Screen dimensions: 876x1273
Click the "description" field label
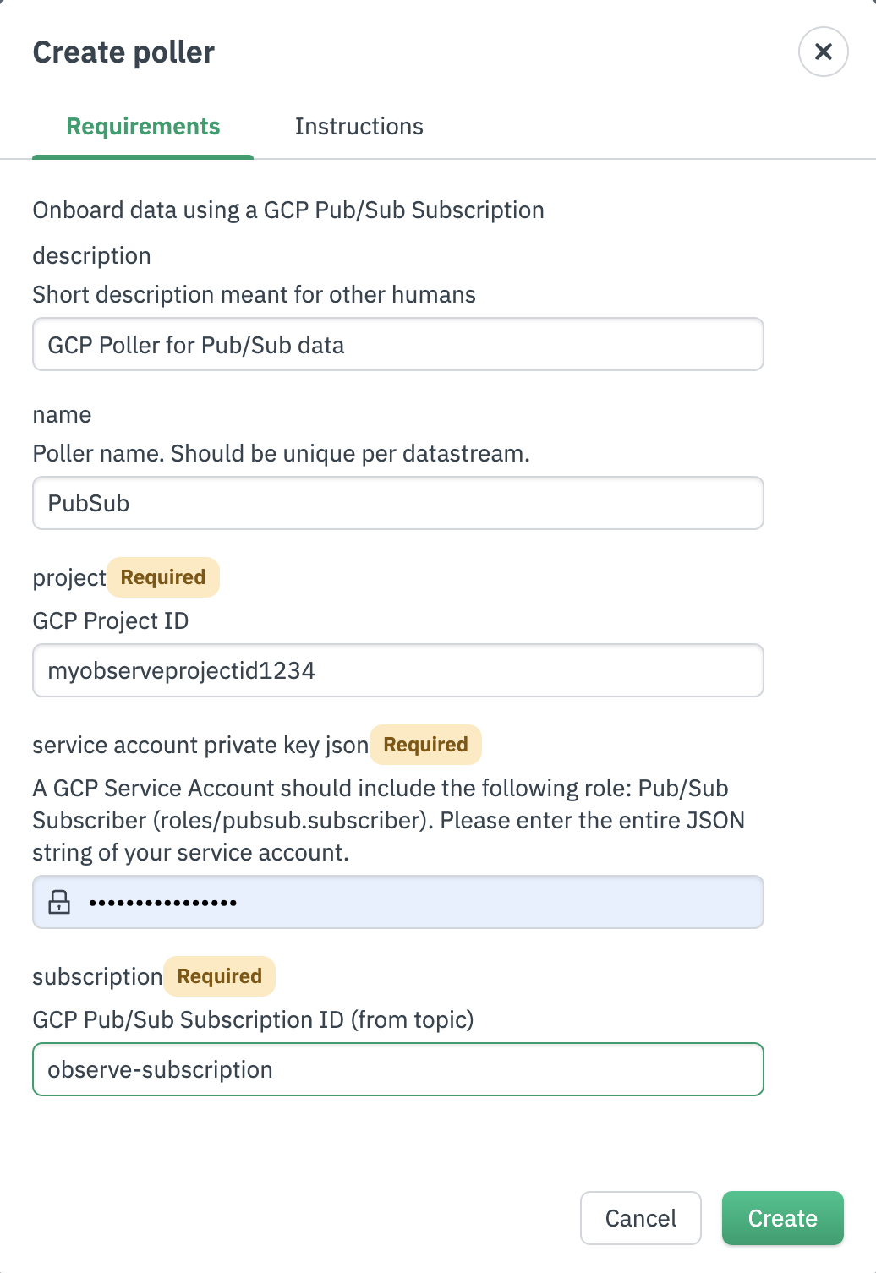click(91, 256)
